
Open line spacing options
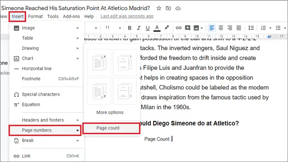(251, 28)
